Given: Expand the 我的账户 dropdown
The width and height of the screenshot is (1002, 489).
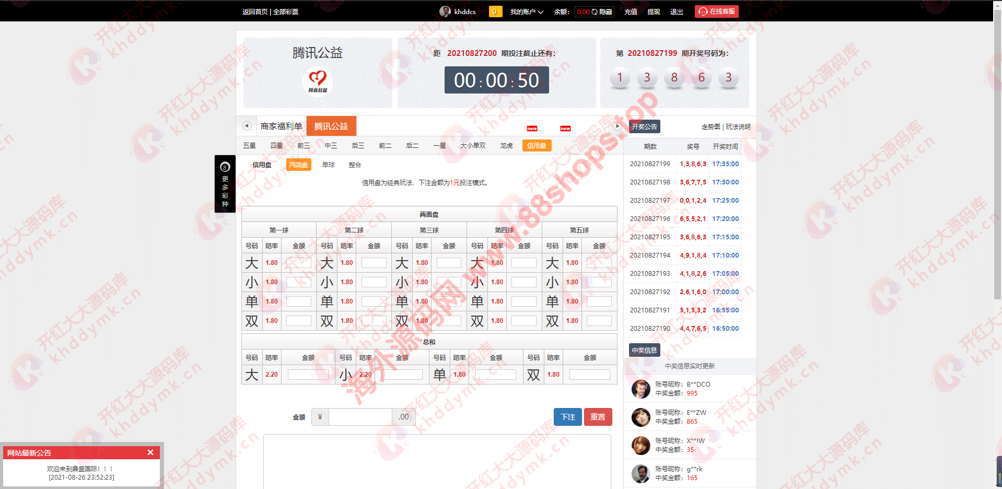Looking at the screenshot, I should (526, 12).
